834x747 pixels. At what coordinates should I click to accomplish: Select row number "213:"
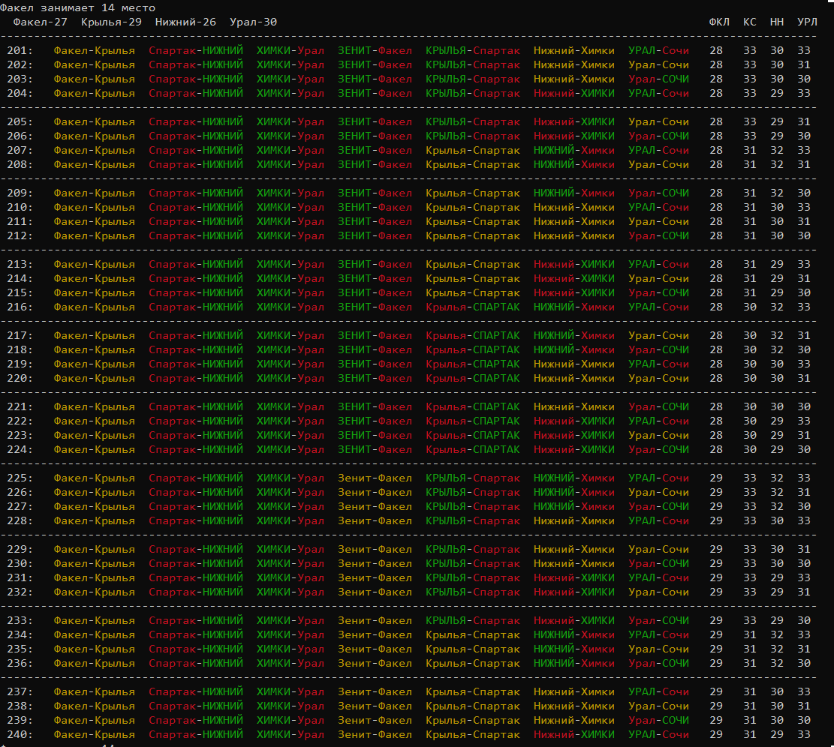point(20,264)
